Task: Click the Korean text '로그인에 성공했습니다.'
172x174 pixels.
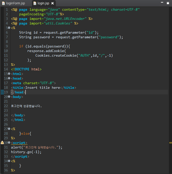Action: tap(26, 106)
